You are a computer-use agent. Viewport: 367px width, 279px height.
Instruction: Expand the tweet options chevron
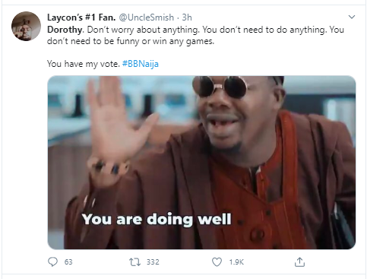352,17
